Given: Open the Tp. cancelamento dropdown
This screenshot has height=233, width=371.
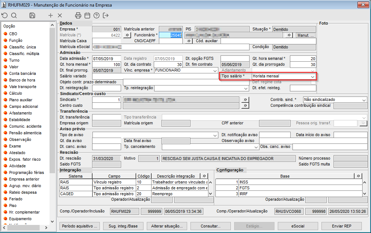Looking at the screenshot, I should (256, 147).
